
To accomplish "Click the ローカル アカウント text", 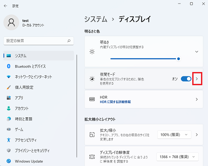I will 33,25.
